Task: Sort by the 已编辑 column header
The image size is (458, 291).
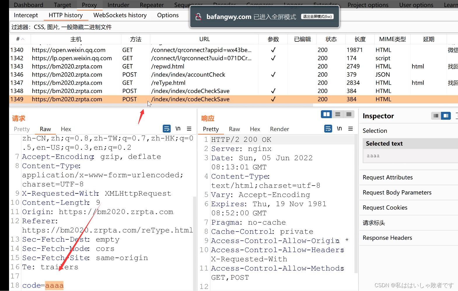Action: tap(302, 39)
